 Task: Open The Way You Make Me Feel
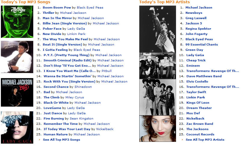coord(65,39)
